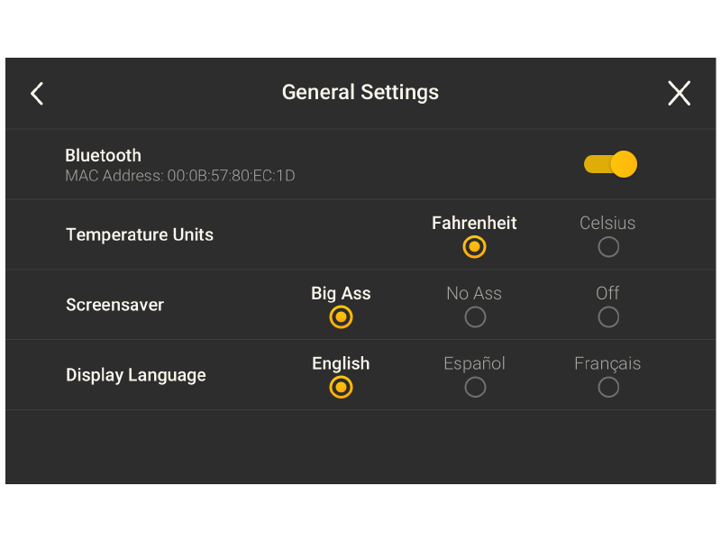Click the Bluetooth MAC Address text
The height and width of the screenshot is (541, 721).
pos(179,176)
